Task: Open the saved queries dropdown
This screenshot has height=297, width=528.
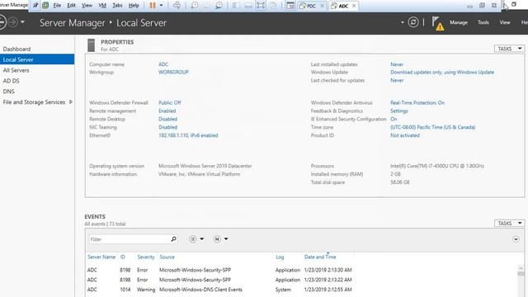Action: tap(221, 239)
